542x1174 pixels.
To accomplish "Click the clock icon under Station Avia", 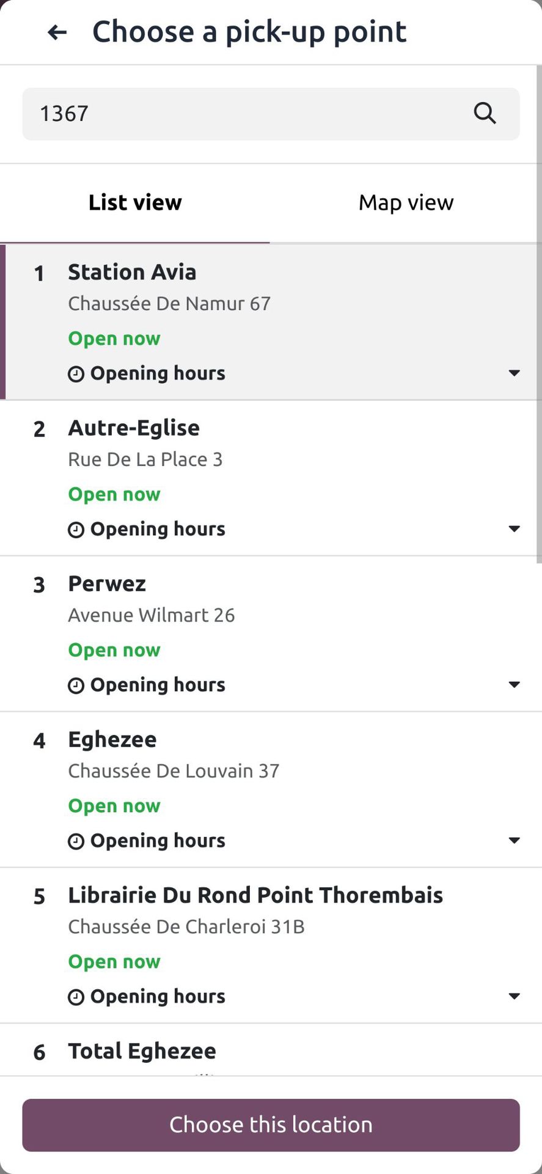I will point(76,374).
